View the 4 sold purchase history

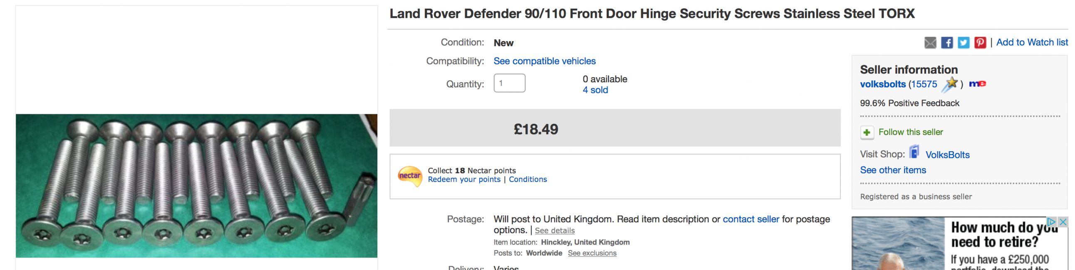(x=595, y=90)
